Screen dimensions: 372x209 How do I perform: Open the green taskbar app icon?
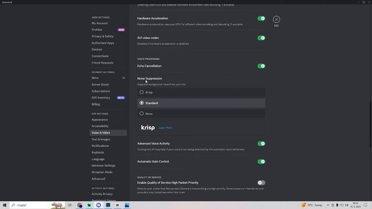[89, 205]
